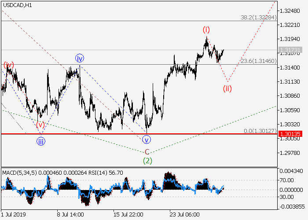Viewport: 308px width, 220px height.
Task: Click the blue circled iii wave marker
Action: click(x=40, y=141)
